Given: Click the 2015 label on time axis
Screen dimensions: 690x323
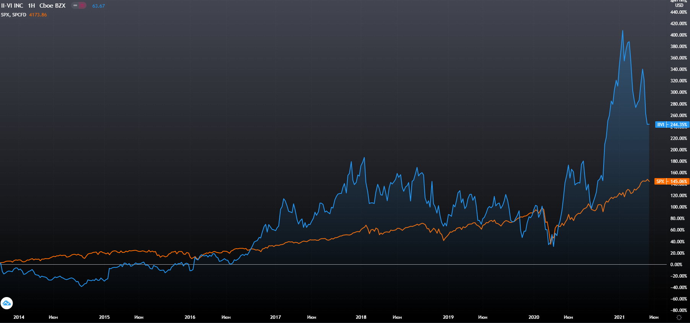Looking at the screenshot, I should coord(104,317).
